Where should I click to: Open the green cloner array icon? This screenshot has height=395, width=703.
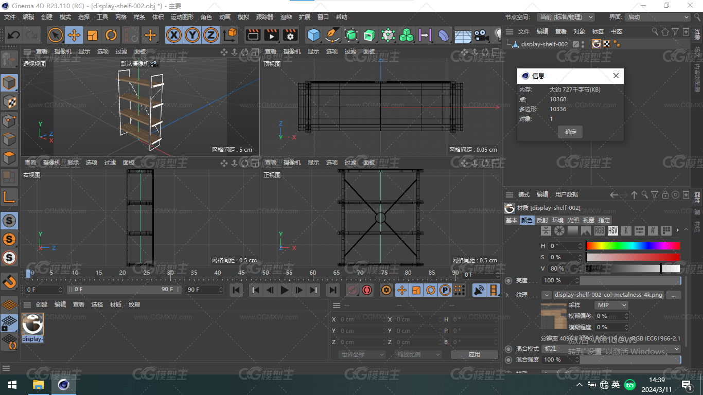(x=407, y=35)
